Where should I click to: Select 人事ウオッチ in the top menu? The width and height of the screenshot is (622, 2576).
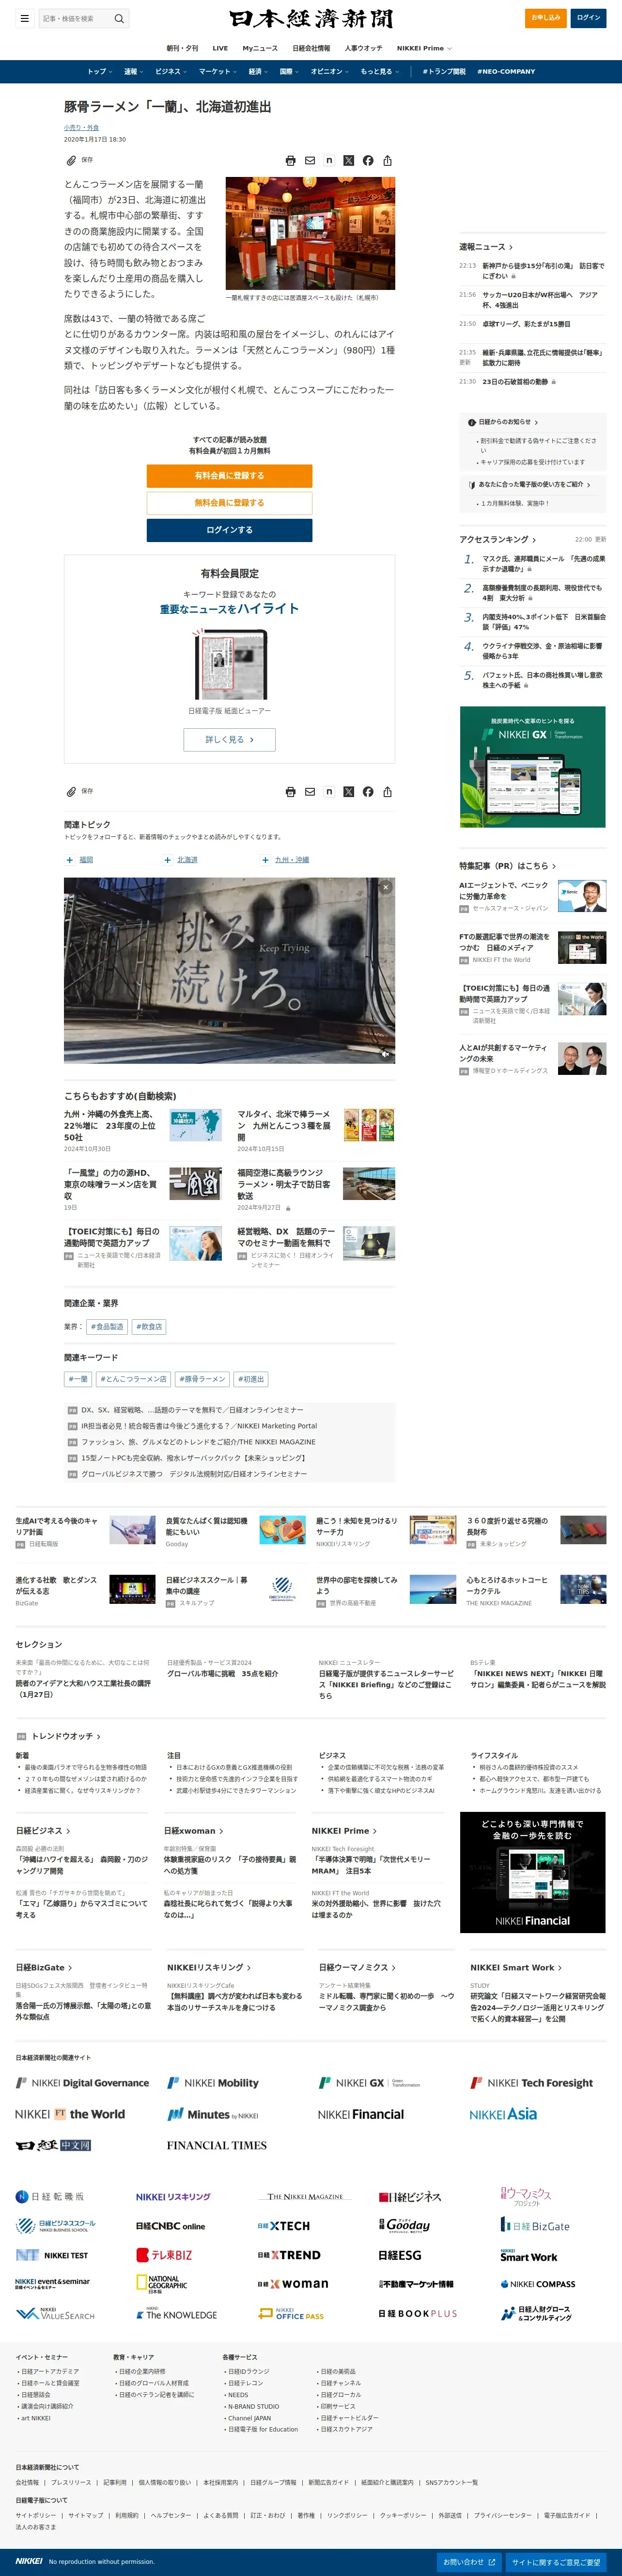click(x=363, y=48)
